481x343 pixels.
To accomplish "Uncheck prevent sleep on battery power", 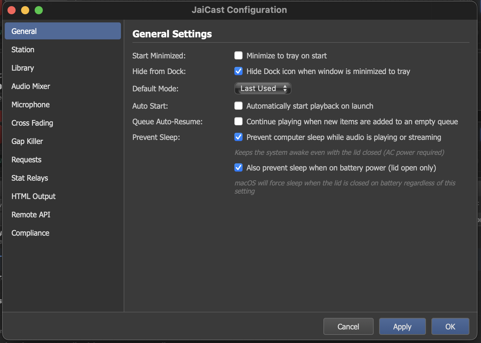I will 238,167.
